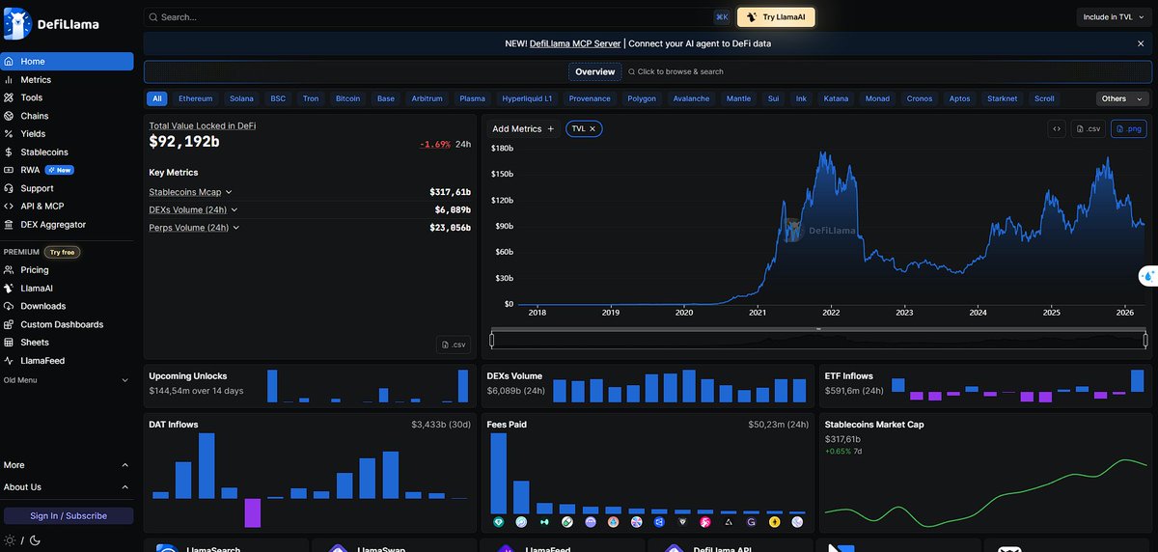Click to browse & search metrics
This screenshot has width=1158, height=552.
click(x=675, y=71)
